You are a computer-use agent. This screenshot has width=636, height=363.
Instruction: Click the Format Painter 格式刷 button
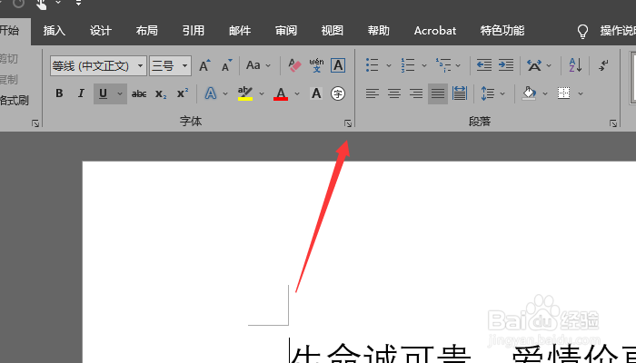point(14,100)
